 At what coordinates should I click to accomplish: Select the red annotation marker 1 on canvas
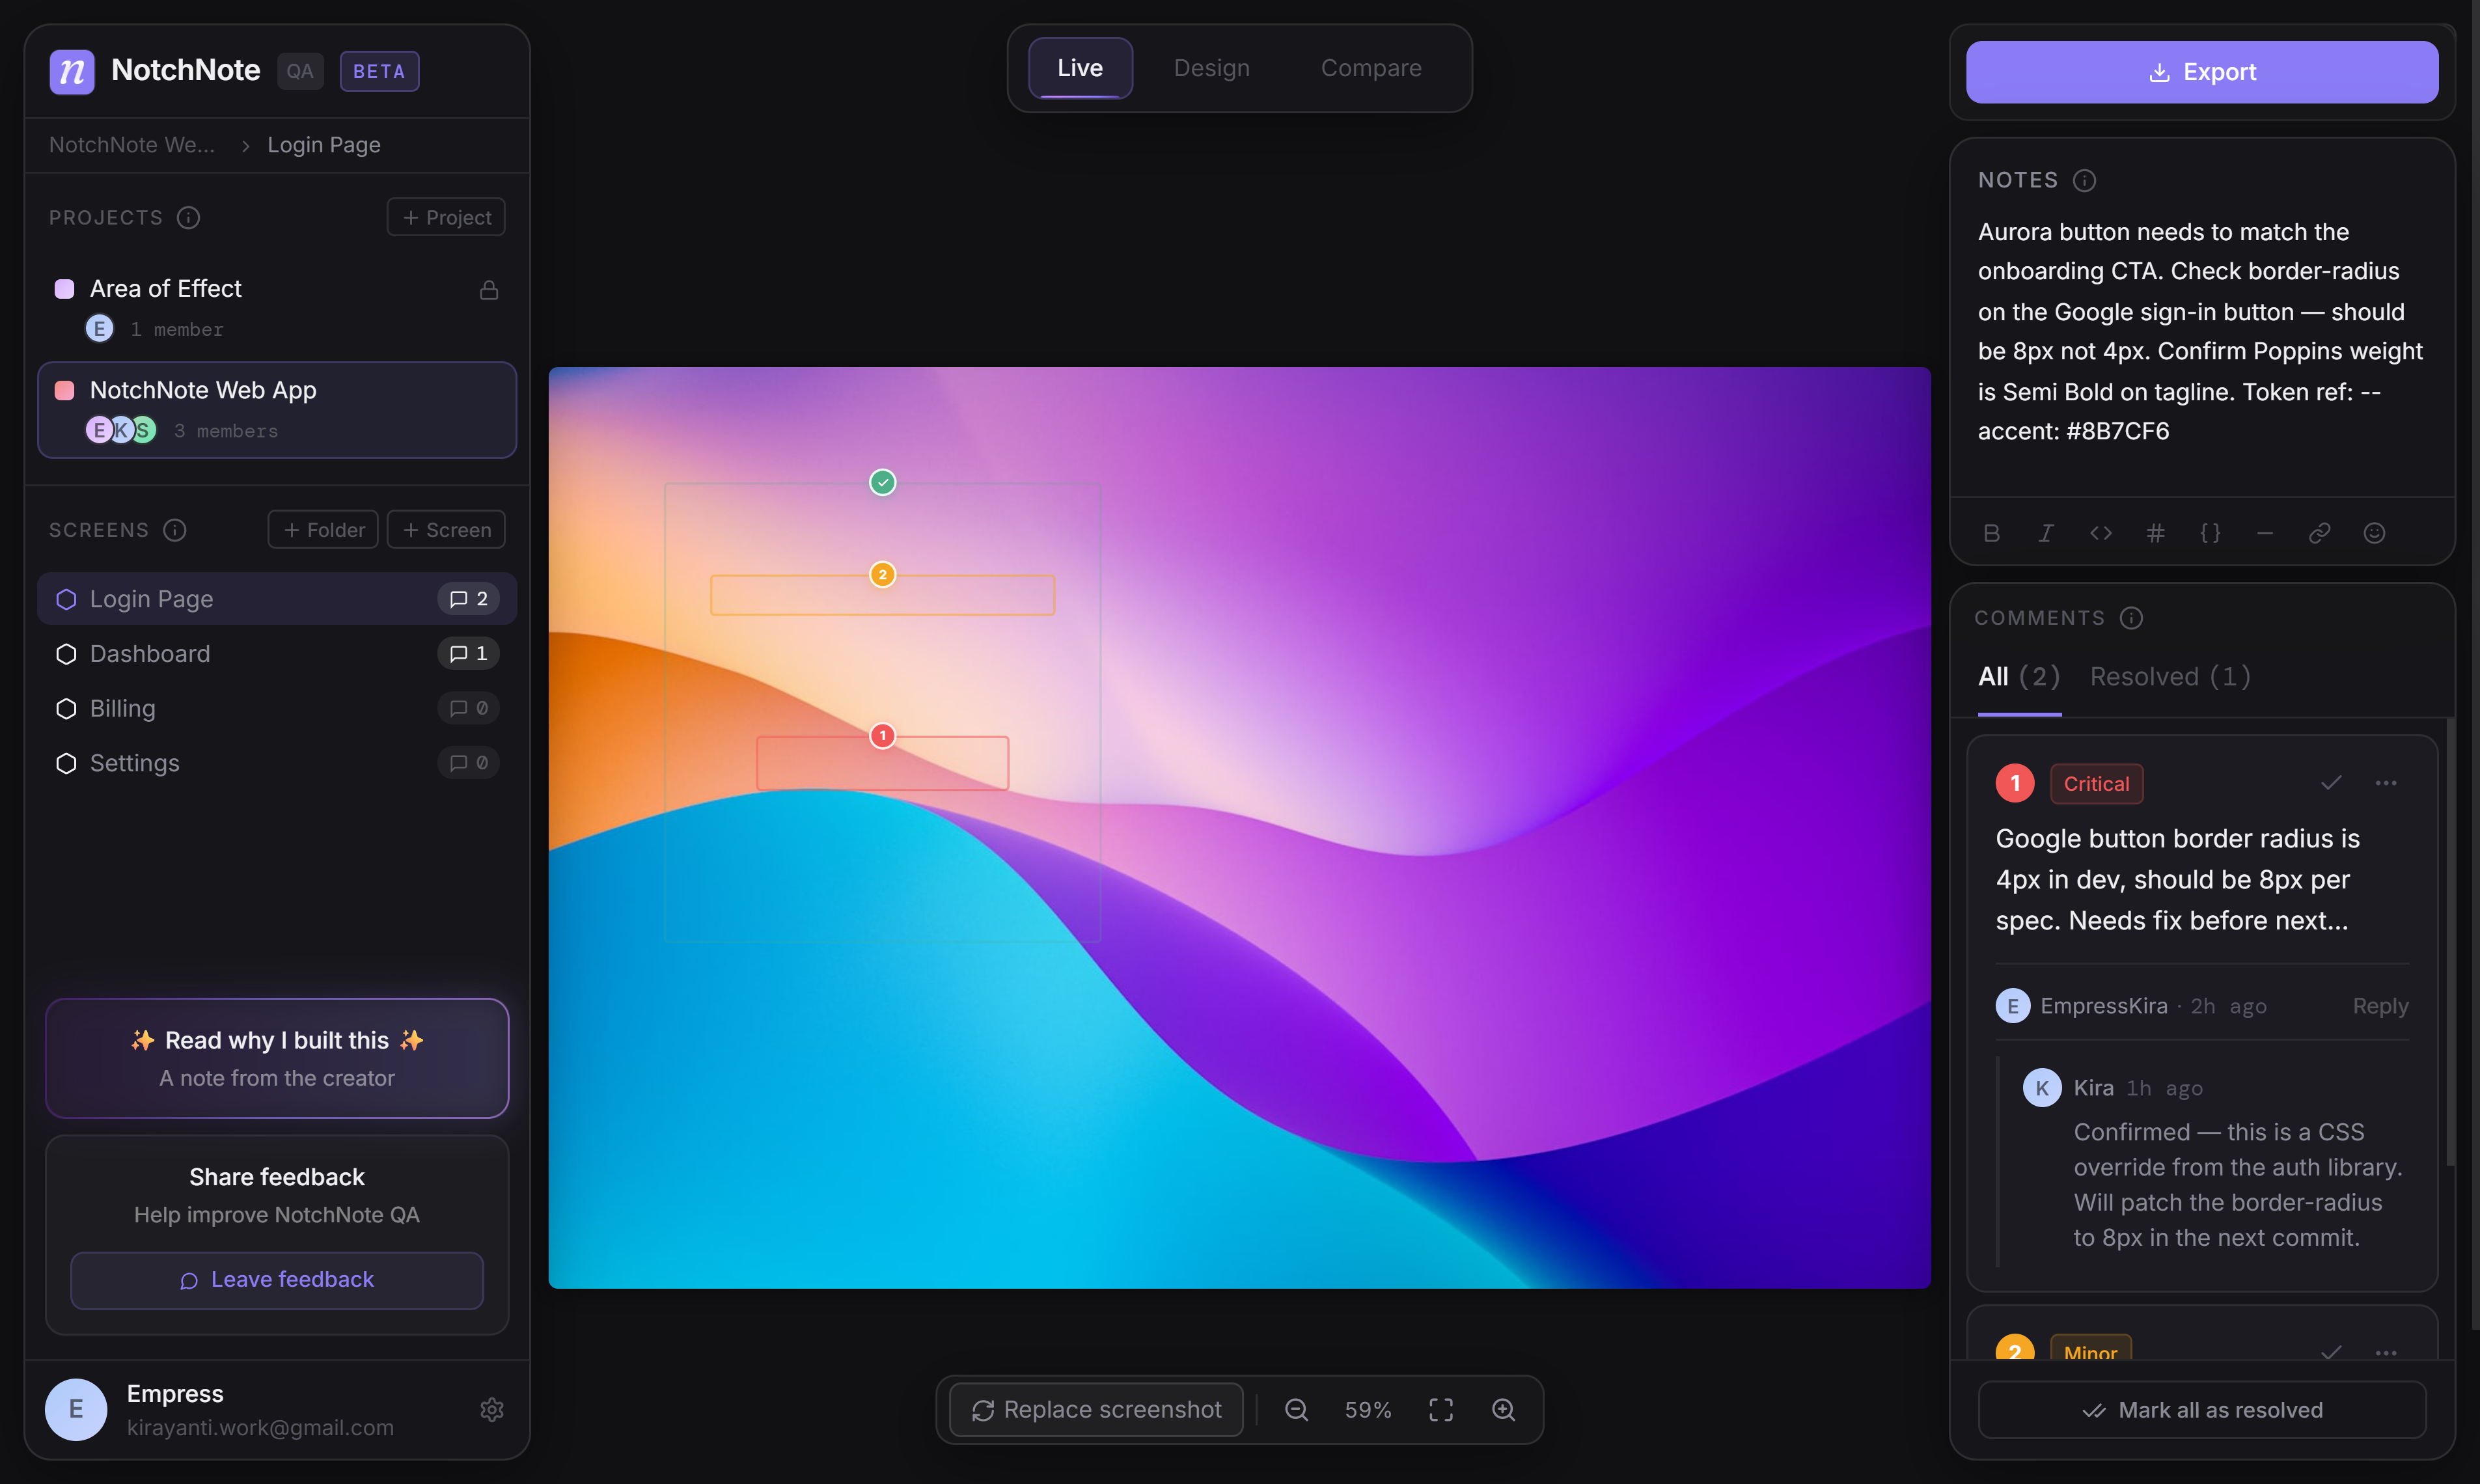882,736
